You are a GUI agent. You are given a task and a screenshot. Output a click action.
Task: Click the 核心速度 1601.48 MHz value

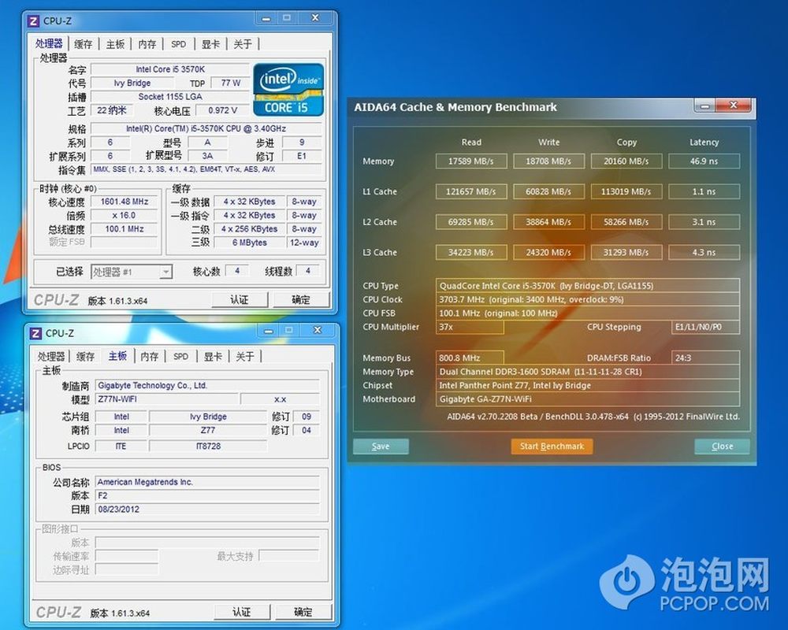125,202
